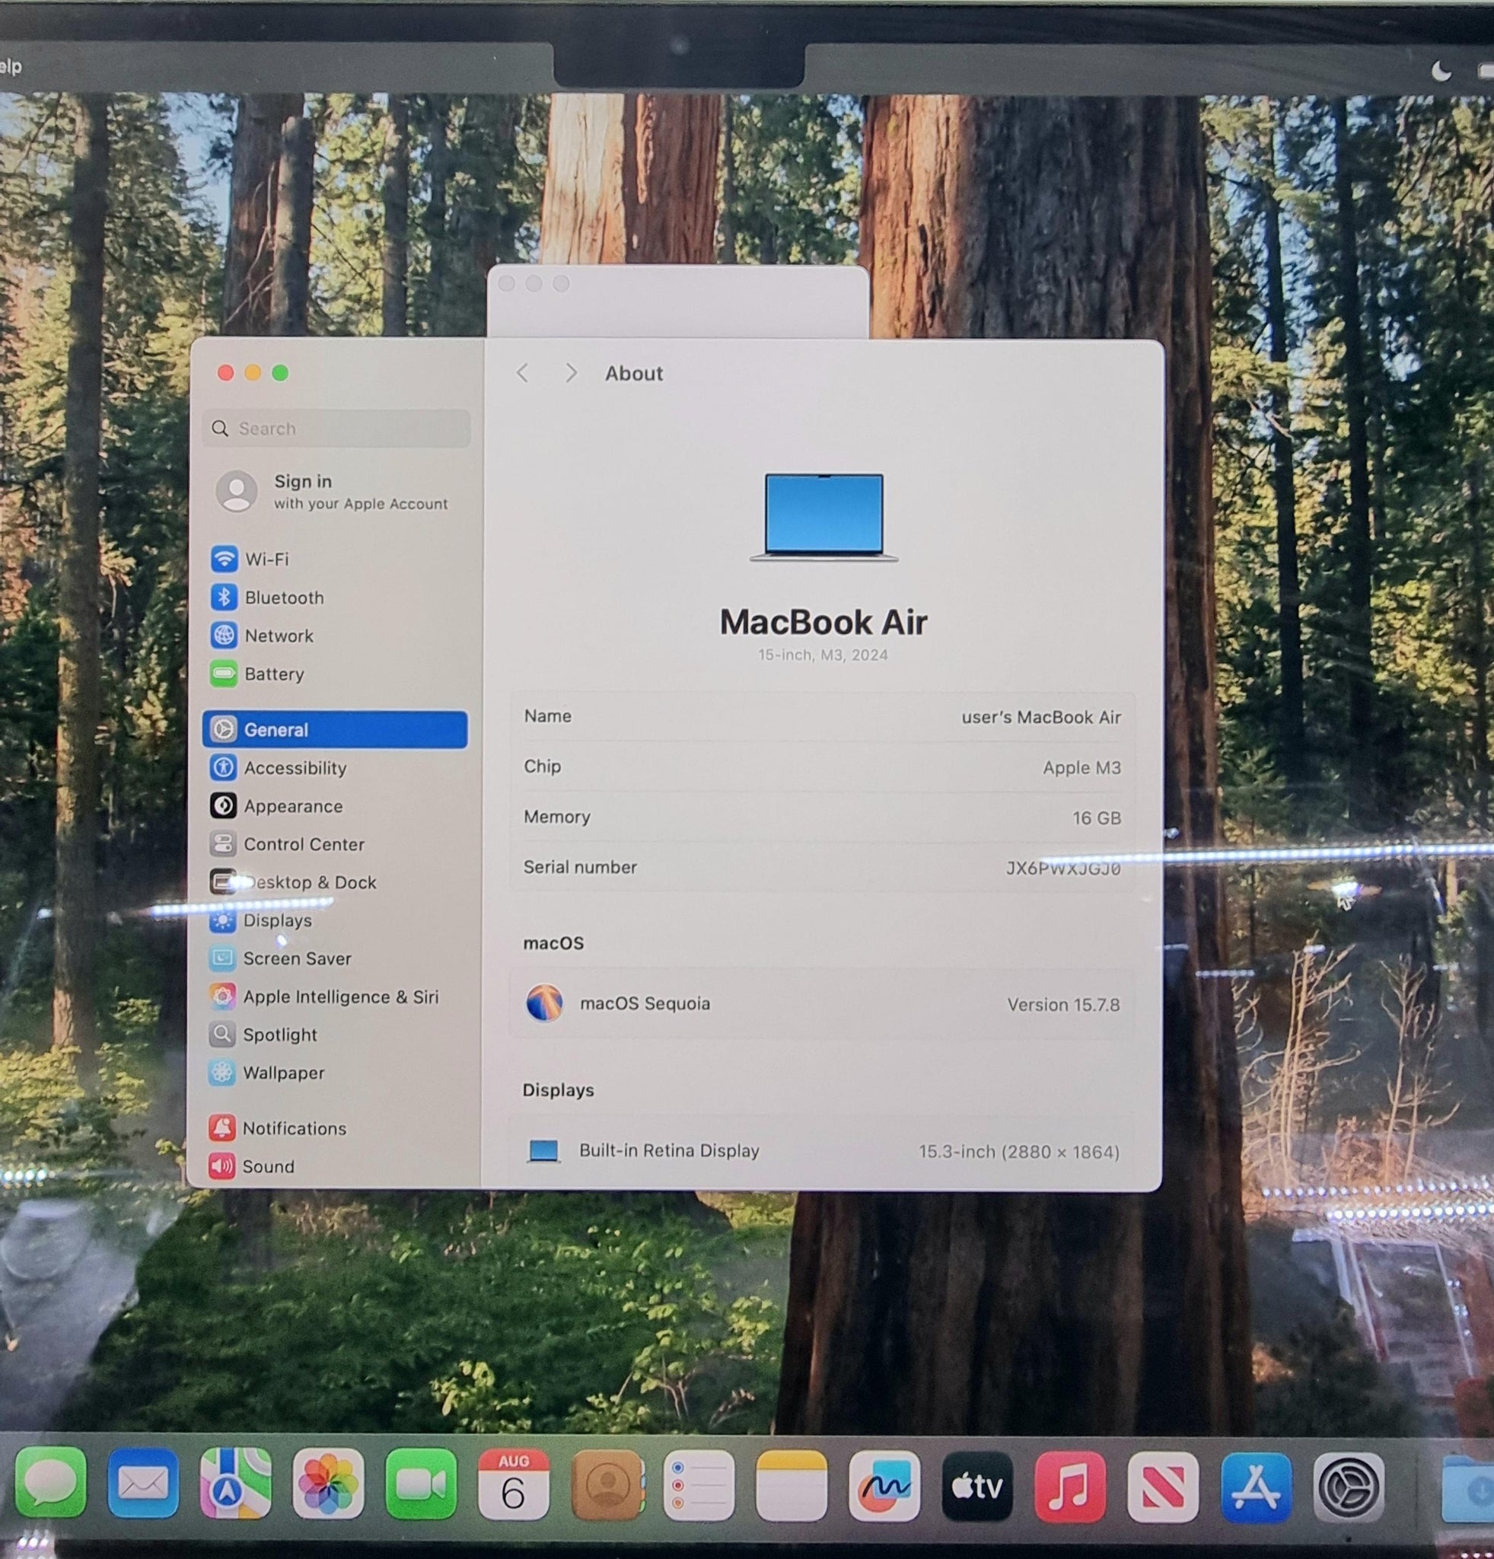This screenshot has width=1494, height=1559.
Task: Click the "Chip" row label
Action: (x=542, y=766)
